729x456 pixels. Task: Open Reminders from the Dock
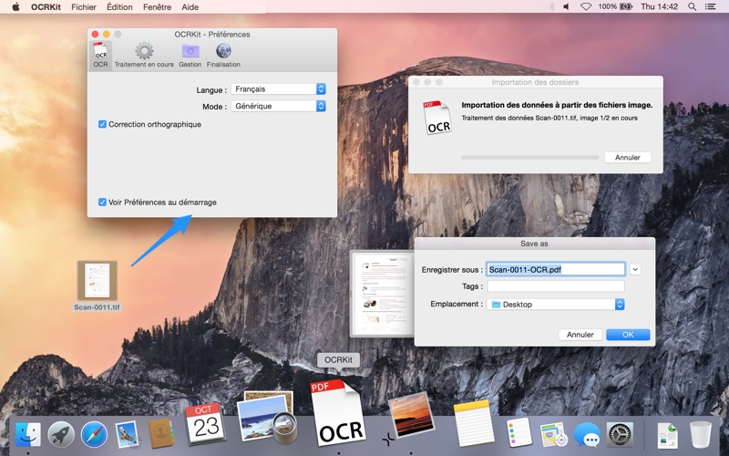(x=519, y=432)
